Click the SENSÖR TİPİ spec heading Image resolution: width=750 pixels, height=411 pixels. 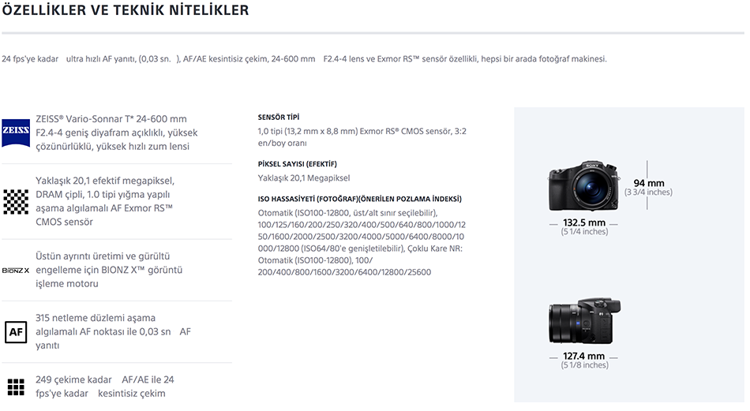coord(279,117)
